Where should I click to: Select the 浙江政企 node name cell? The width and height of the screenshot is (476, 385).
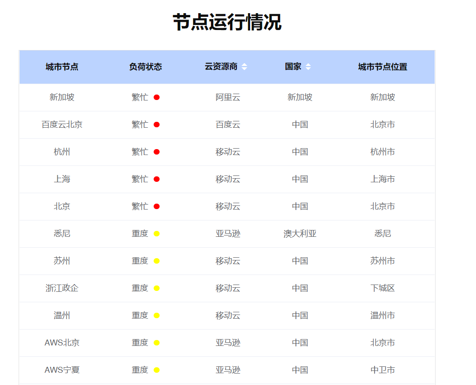point(62,288)
